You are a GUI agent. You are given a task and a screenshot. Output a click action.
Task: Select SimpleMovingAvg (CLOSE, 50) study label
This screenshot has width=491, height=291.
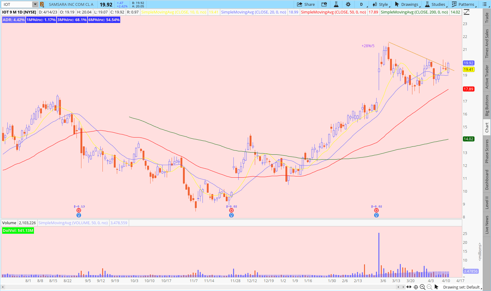333,12
